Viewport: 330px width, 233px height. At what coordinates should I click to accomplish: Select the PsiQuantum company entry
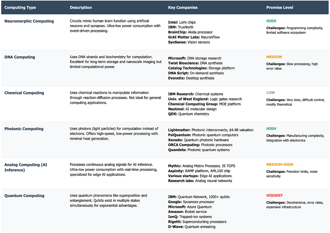pyautogui.click(x=203, y=135)
